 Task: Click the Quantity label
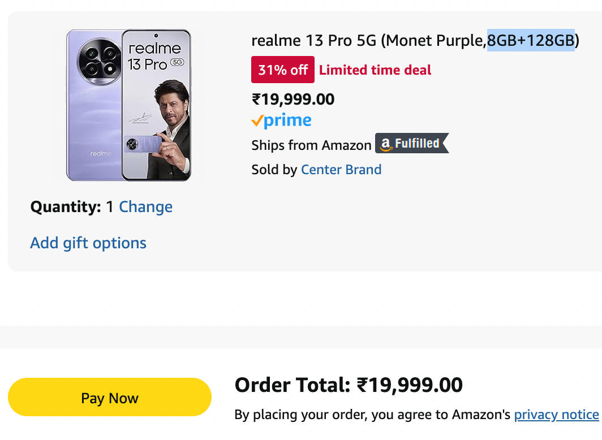pyautogui.click(x=66, y=207)
